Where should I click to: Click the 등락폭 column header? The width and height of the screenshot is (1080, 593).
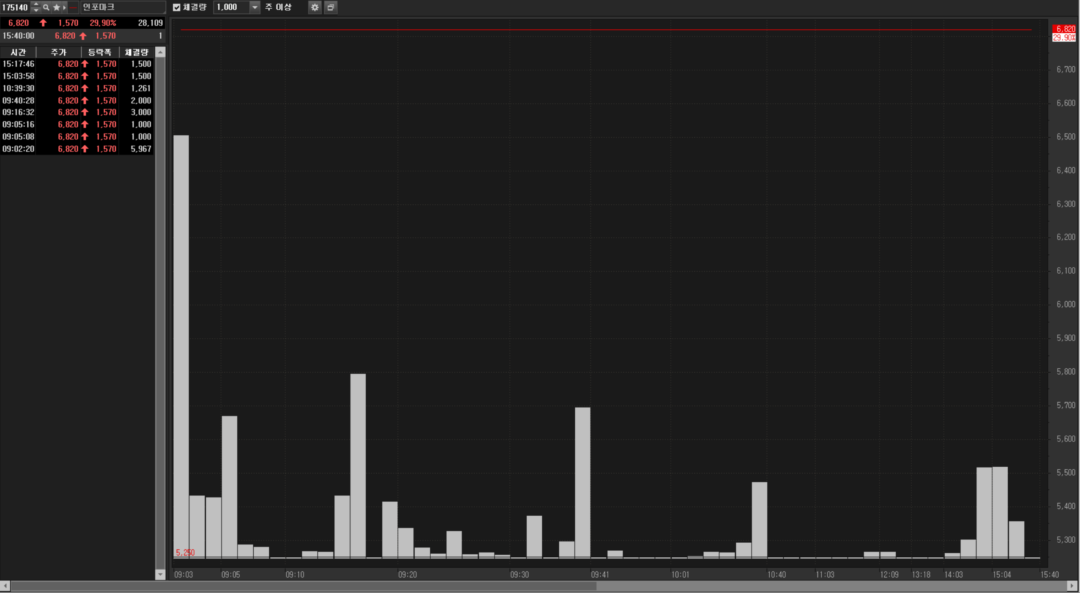[100, 52]
